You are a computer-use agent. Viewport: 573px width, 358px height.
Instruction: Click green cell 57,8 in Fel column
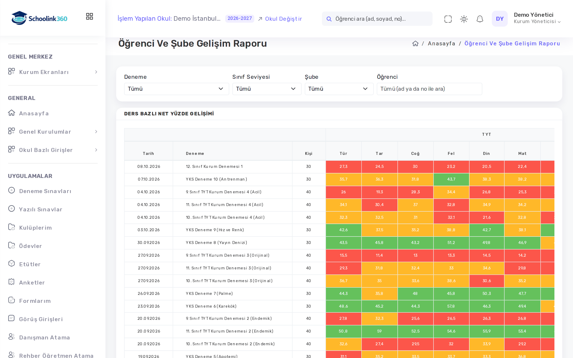tap(451, 306)
